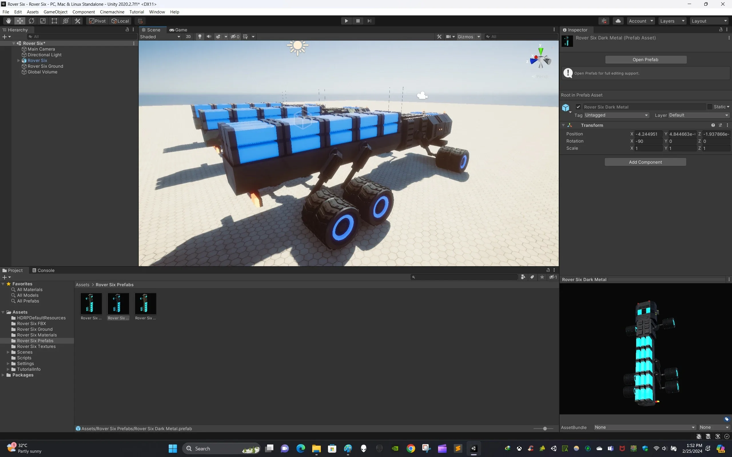Open scene component tools icon
The width and height of the screenshot is (732, 457).
439,37
